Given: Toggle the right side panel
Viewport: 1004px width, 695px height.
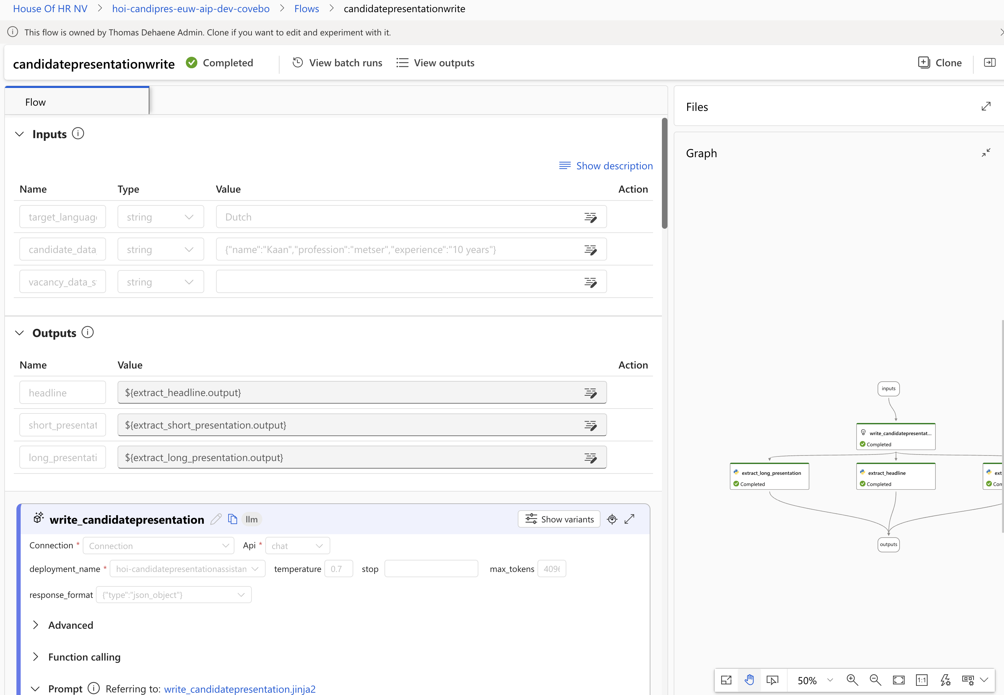Looking at the screenshot, I should pos(990,63).
